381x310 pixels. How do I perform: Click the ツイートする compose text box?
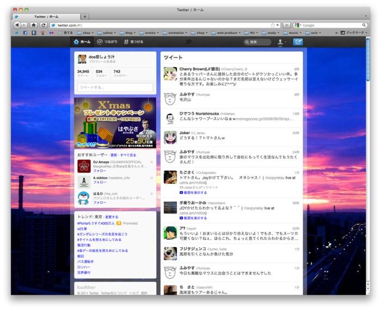pyautogui.click(x=115, y=87)
